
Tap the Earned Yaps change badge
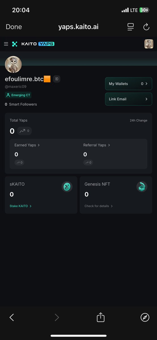19,162
